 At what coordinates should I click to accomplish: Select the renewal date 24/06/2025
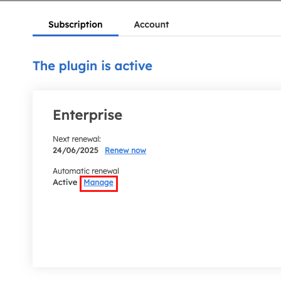click(x=75, y=151)
